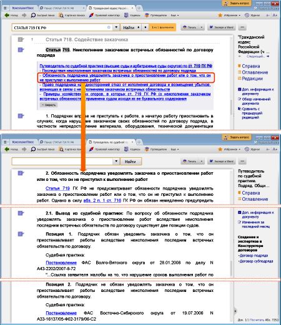281x325 pixels.
Task: Open абз. 2 п. 1 ст. 716 link
Action: click(x=102, y=200)
